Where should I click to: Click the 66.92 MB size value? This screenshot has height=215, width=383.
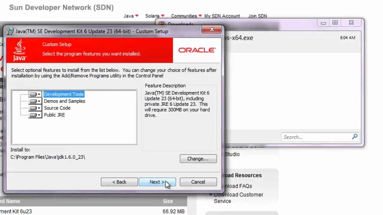coord(174,211)
